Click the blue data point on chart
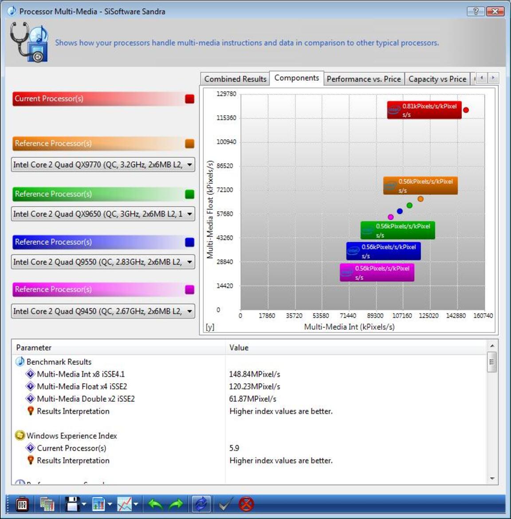The height and width of the screenshot is (519, 511). click(x=400, y=211)
